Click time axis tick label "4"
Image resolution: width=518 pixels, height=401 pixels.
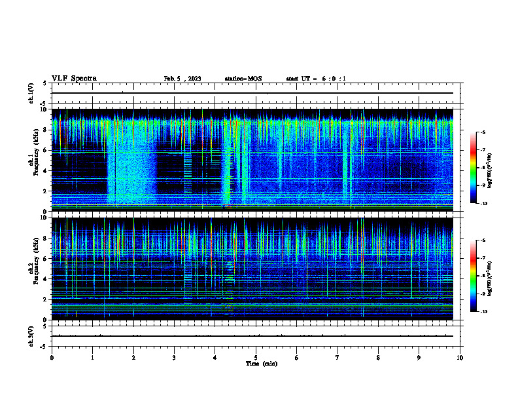(x=215, y=358)
